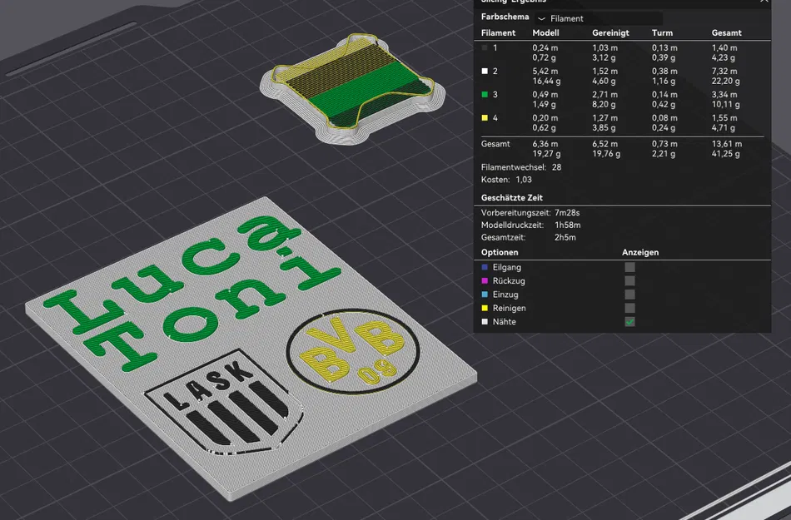Click the blue Eilgang color indicator
791x520 pixels.
click(x=485, y=267)
